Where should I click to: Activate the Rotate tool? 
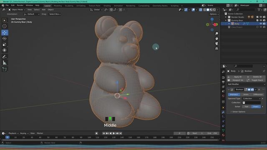click(5, 38)
